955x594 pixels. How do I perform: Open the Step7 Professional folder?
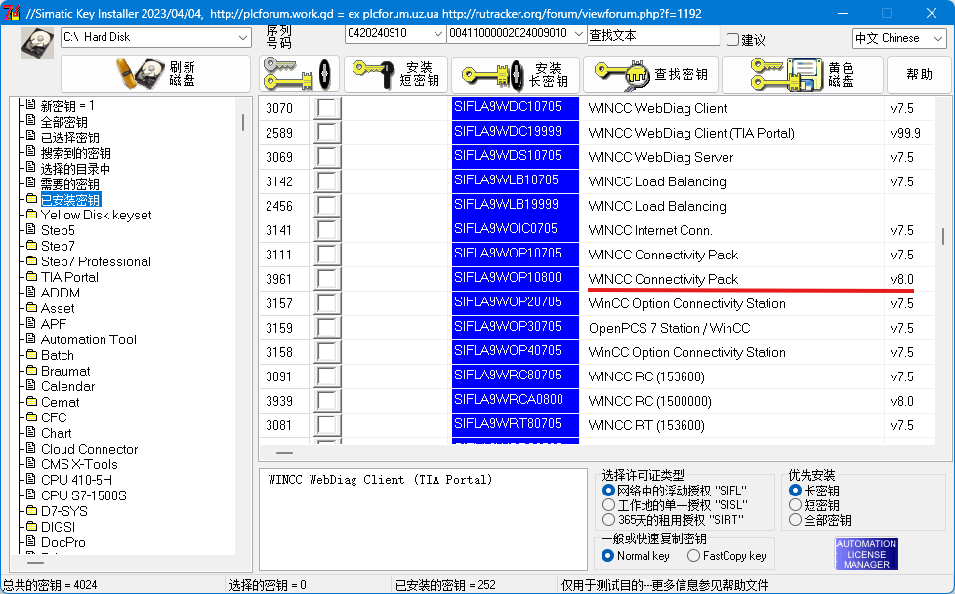96,261
